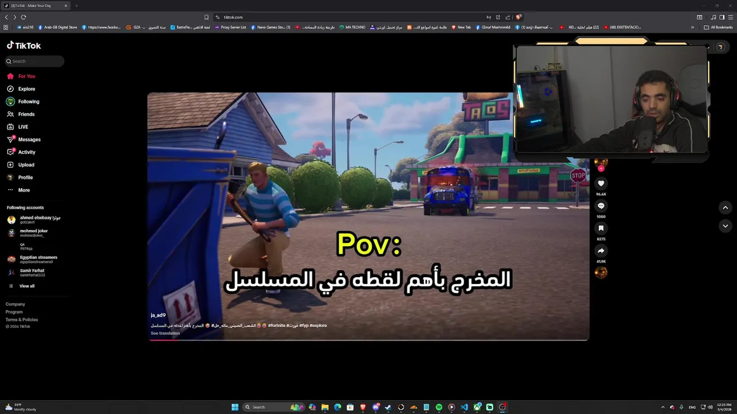Click the video progress bar

tap(368, 340)
